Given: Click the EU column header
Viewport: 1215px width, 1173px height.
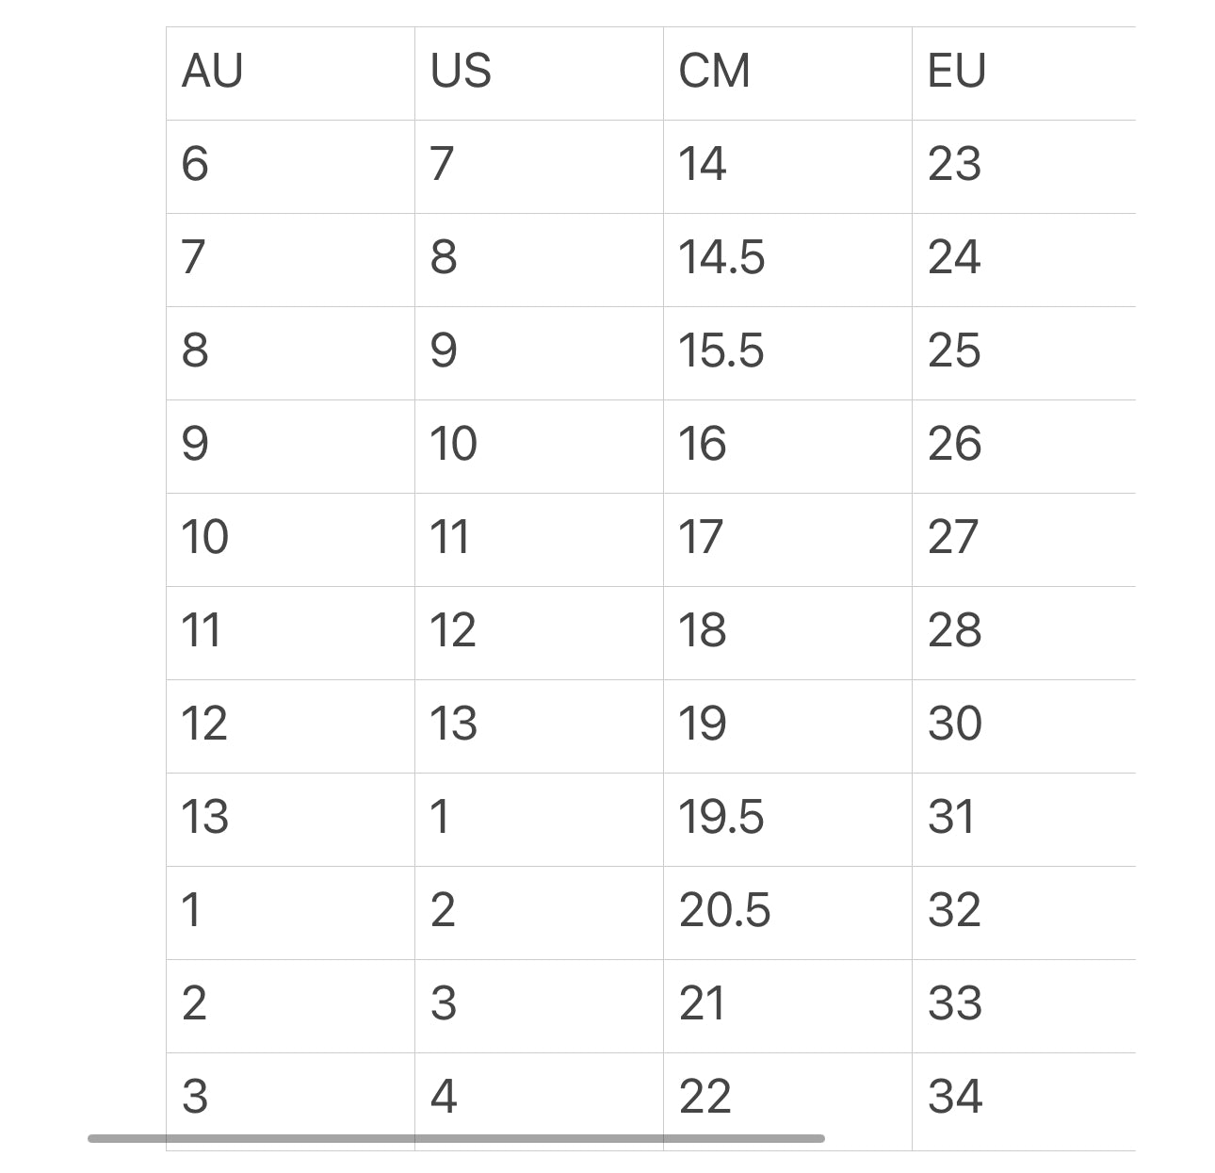Looking at the screenshot, I should (x=957, y=72).
